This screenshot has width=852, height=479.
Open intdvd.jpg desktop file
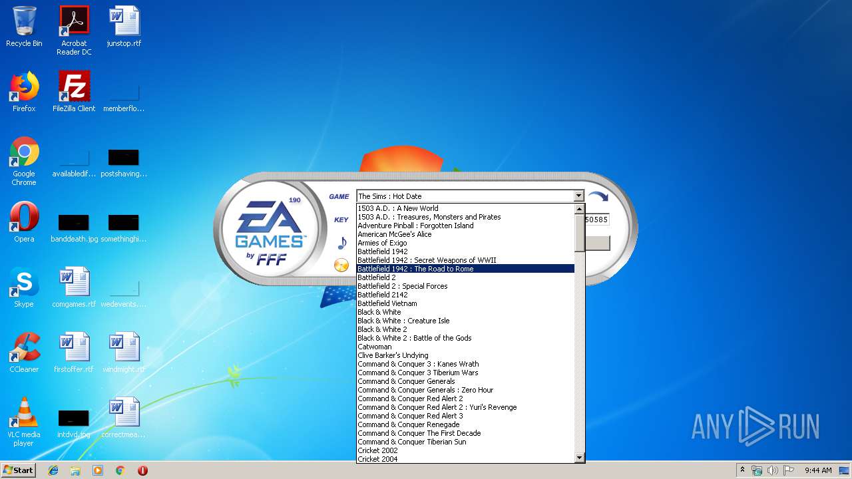click(74, 422)
